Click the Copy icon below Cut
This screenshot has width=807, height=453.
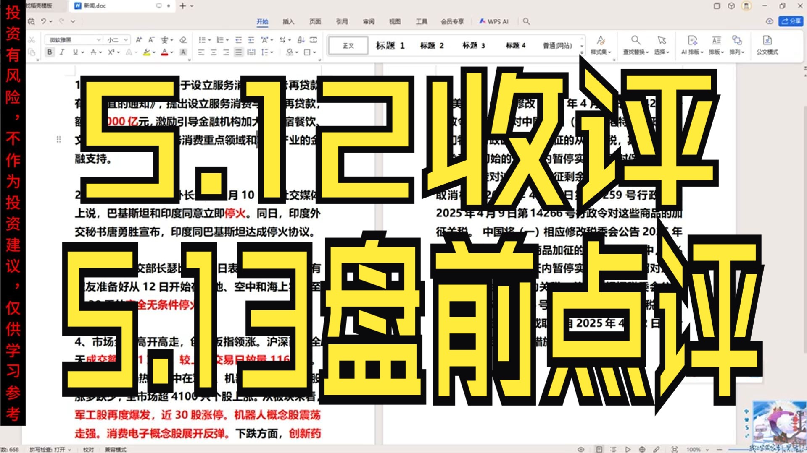coord(32,52)
